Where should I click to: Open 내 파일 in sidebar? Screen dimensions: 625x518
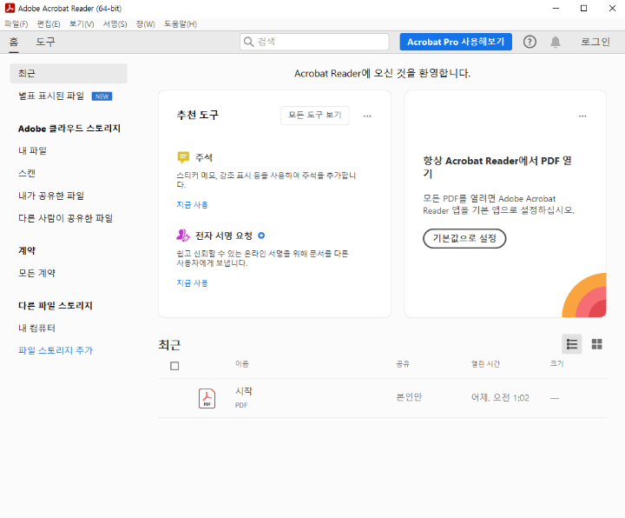point(33,150)
